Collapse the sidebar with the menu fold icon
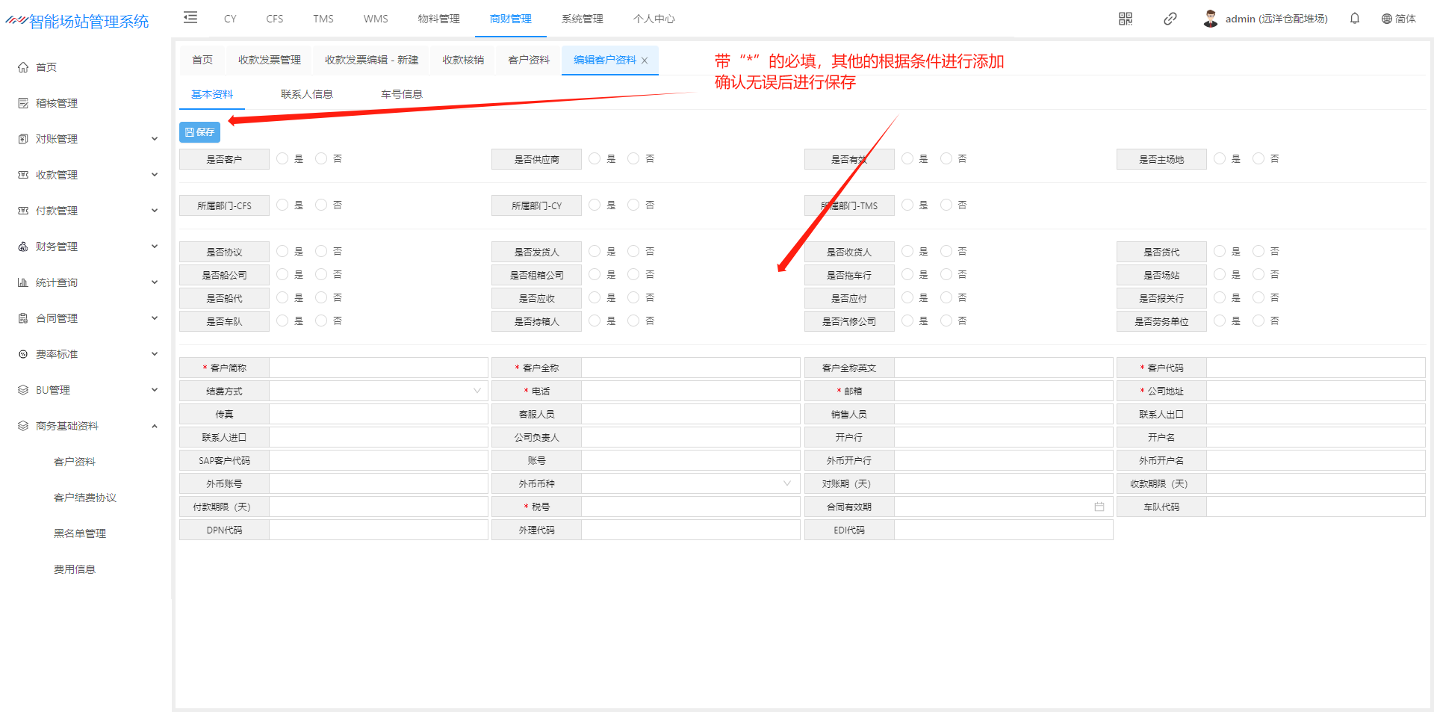The width and height of the screenshot is (1434, 712). (x=190, y=18)
